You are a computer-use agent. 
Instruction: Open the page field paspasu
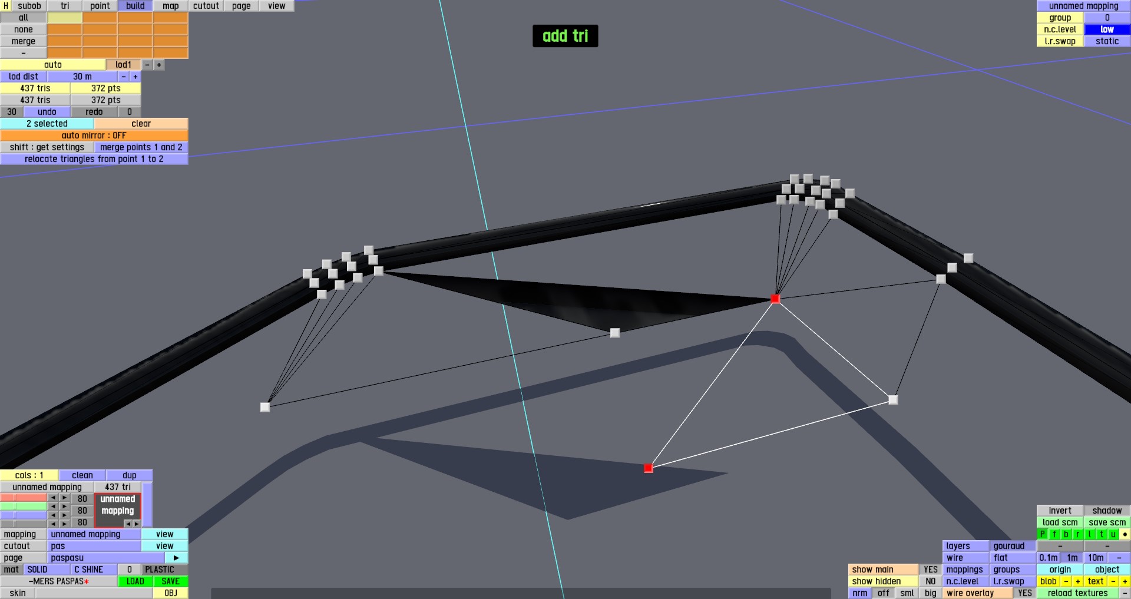(x=105, y=558)
